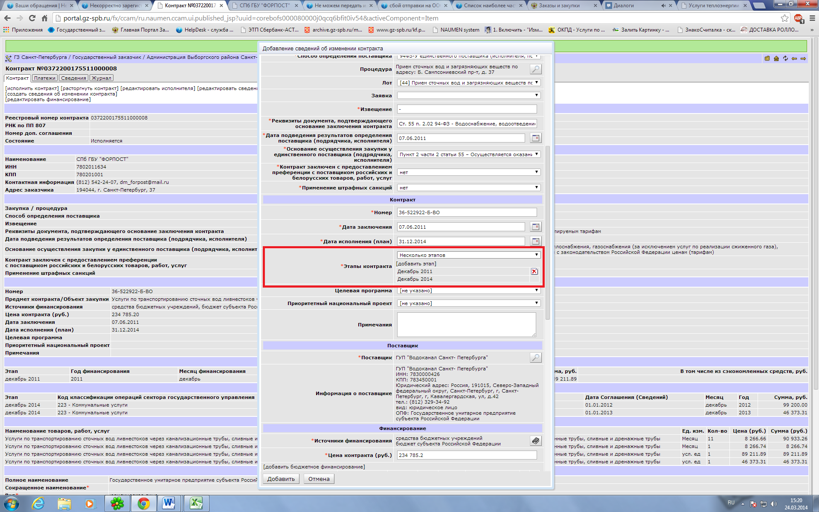The image size is (819, 512).
Task: Click the portal refresh arrows icon
Action: pyautogui.click(x=785, y=58)
